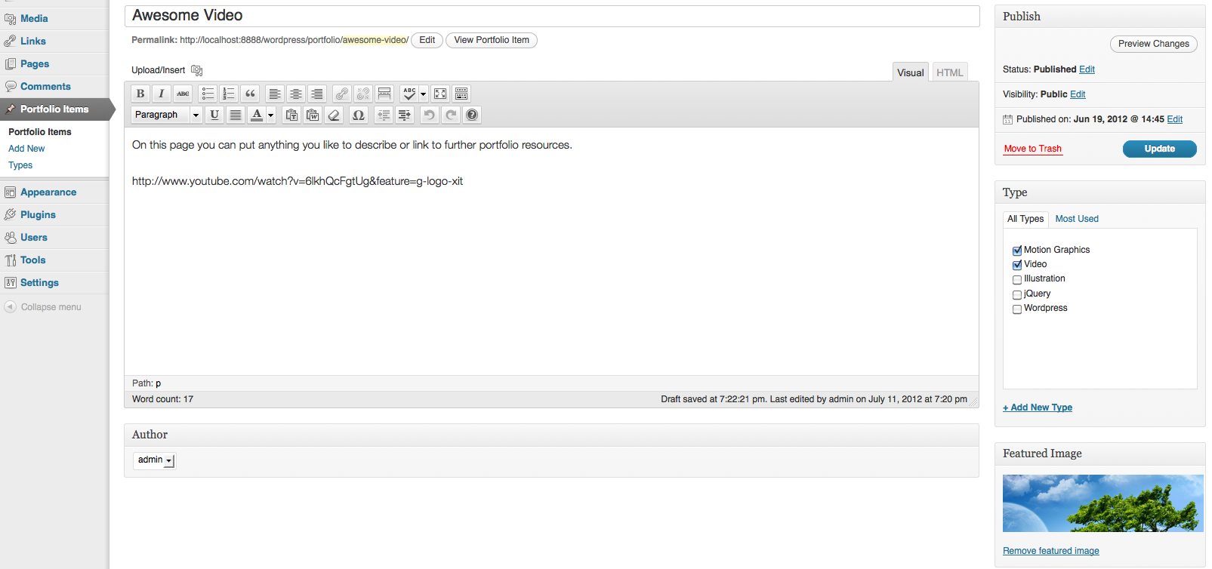Screen dimensions: 1212x569
Task: Click the Upload/Insert media icon
Action: coord(197,70)
